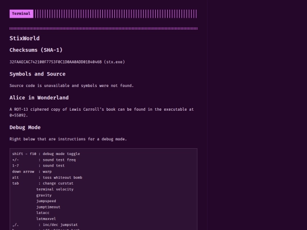Viewport: 307px width, 230px height.
Task: Click the ROT-13 ciphered copy paragraph
Action: 102,112
